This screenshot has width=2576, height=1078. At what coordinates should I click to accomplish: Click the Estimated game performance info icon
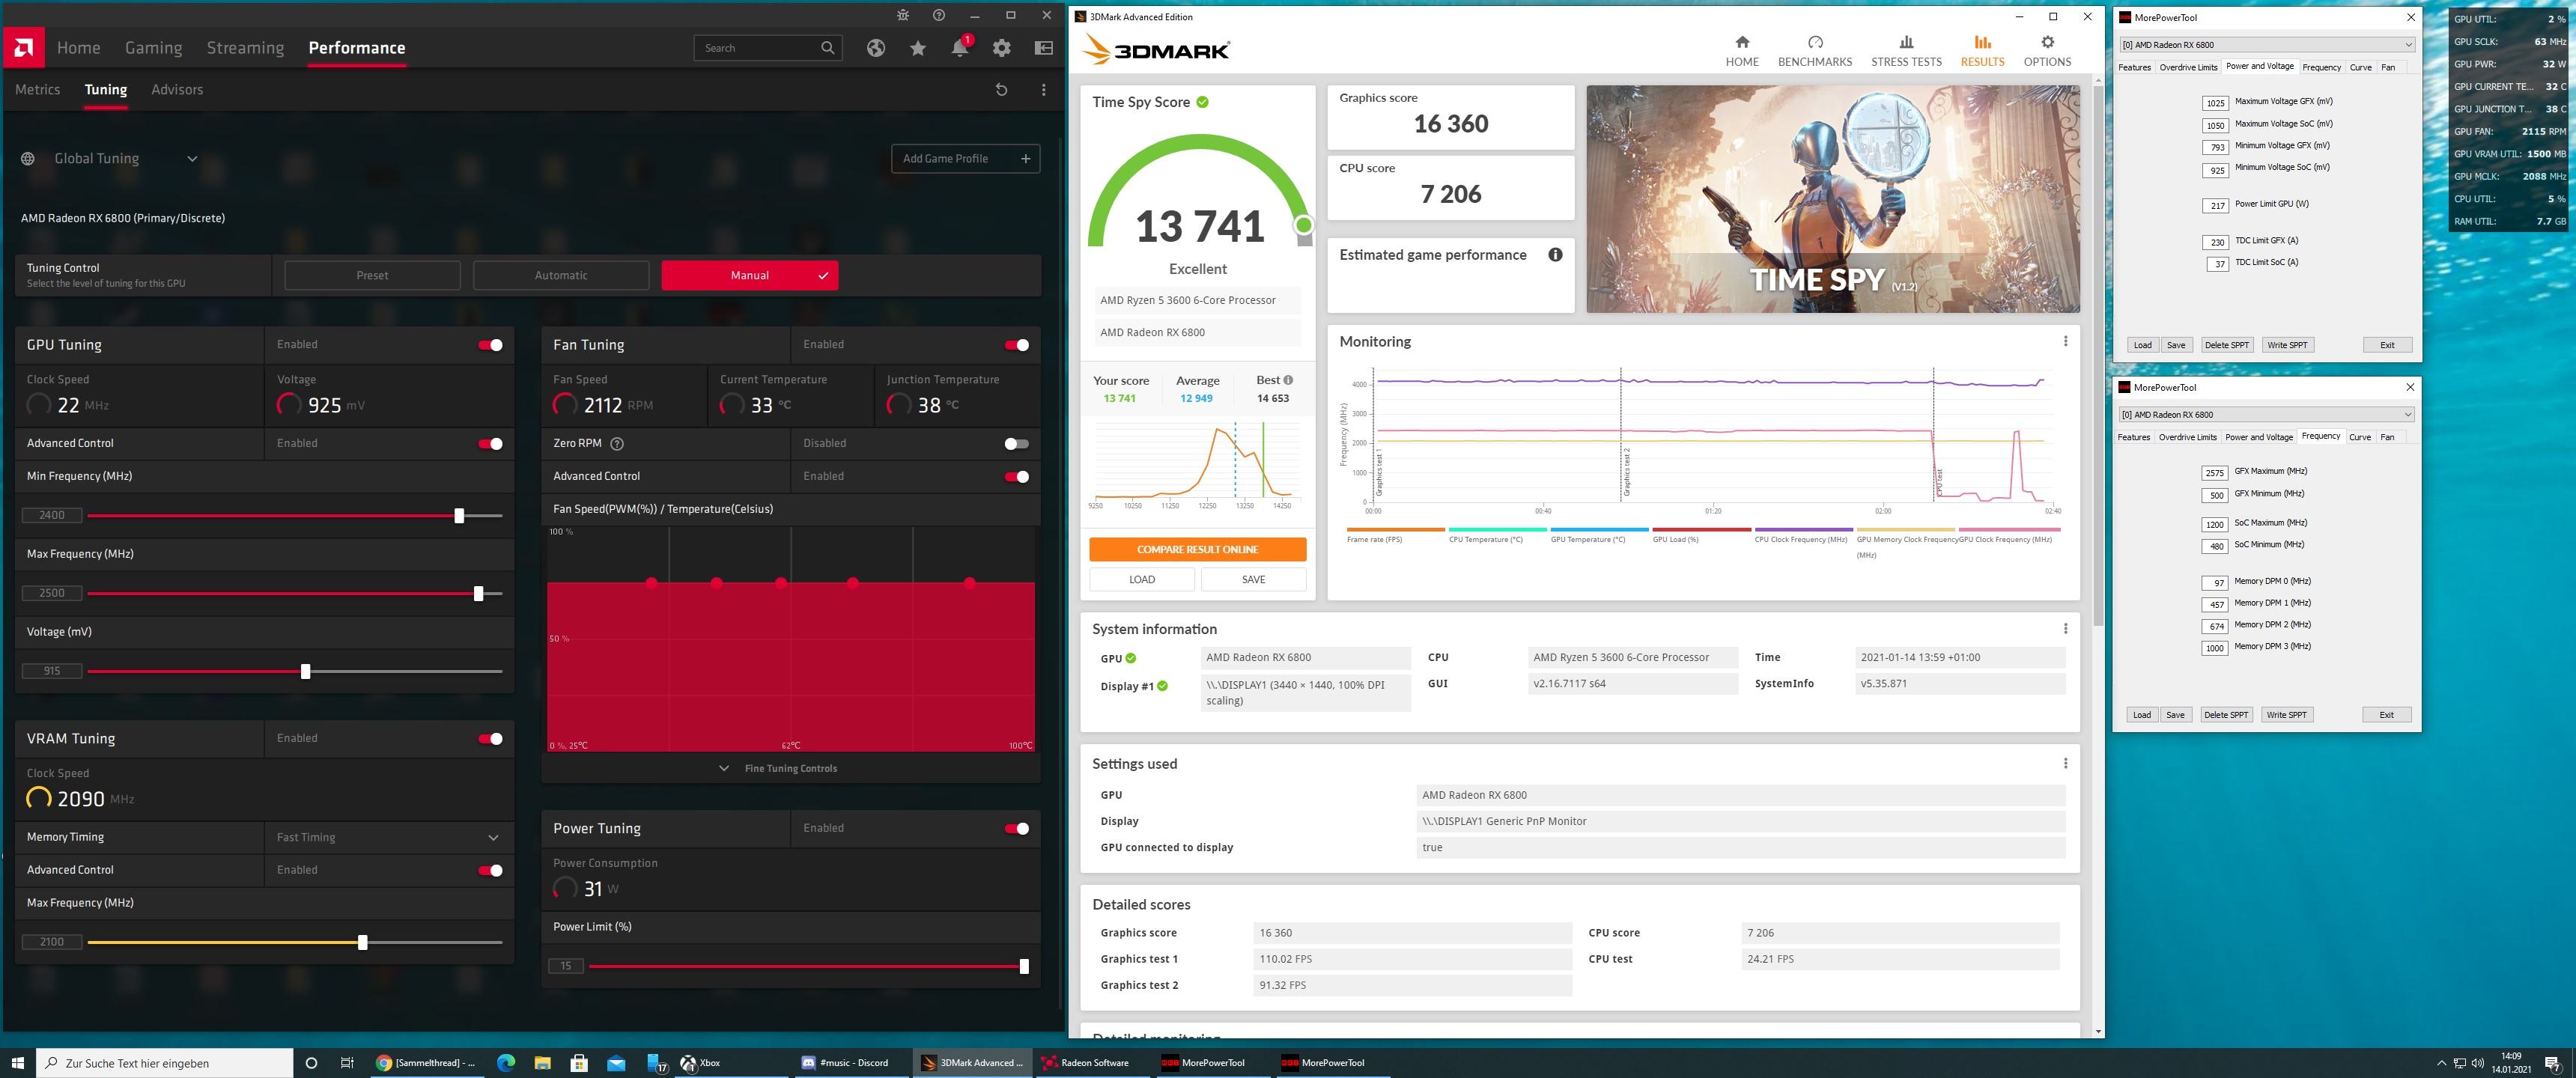click(1555, 255)
